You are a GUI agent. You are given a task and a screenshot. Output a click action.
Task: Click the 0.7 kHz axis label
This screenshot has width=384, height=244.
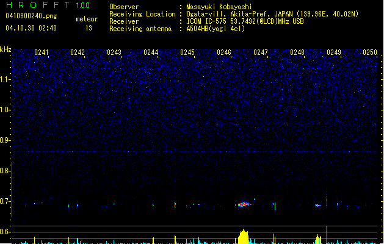tap(5, 201)
